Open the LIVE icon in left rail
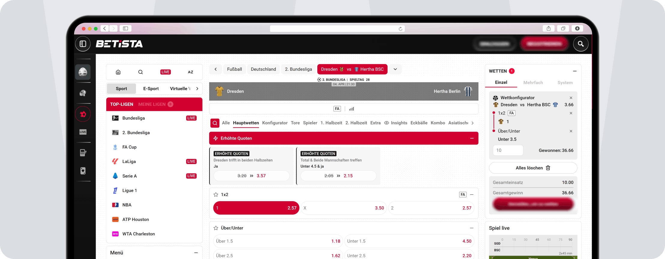 (x=83, y=132)
